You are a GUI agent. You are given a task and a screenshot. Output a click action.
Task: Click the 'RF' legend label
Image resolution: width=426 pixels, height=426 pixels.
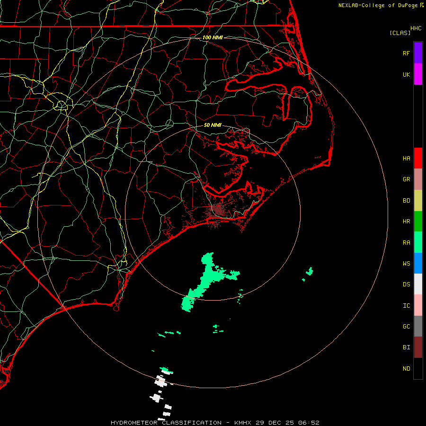[406, 53]
